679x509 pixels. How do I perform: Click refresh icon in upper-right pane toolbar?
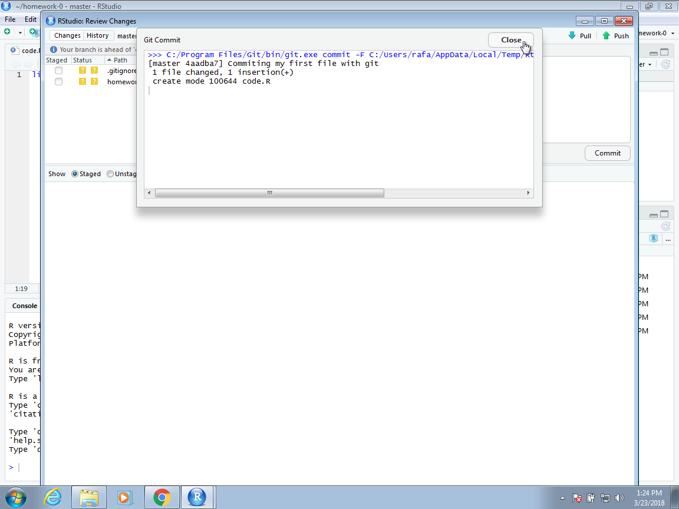(x=666, y=64)
